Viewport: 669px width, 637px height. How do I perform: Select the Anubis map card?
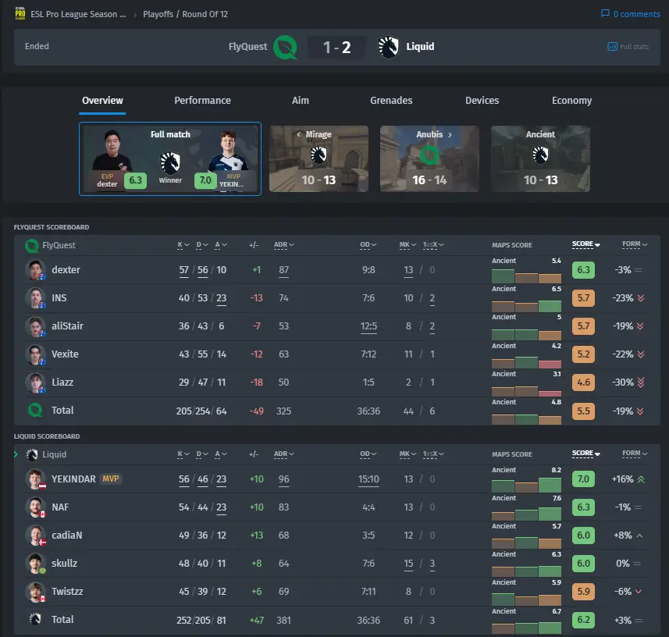429,158
